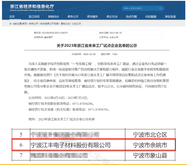Select the publish date 2023-06-30

coord(116,33)
